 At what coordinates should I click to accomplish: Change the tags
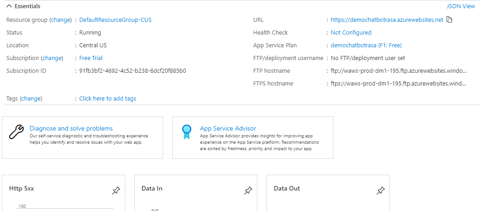coord(31,99)
